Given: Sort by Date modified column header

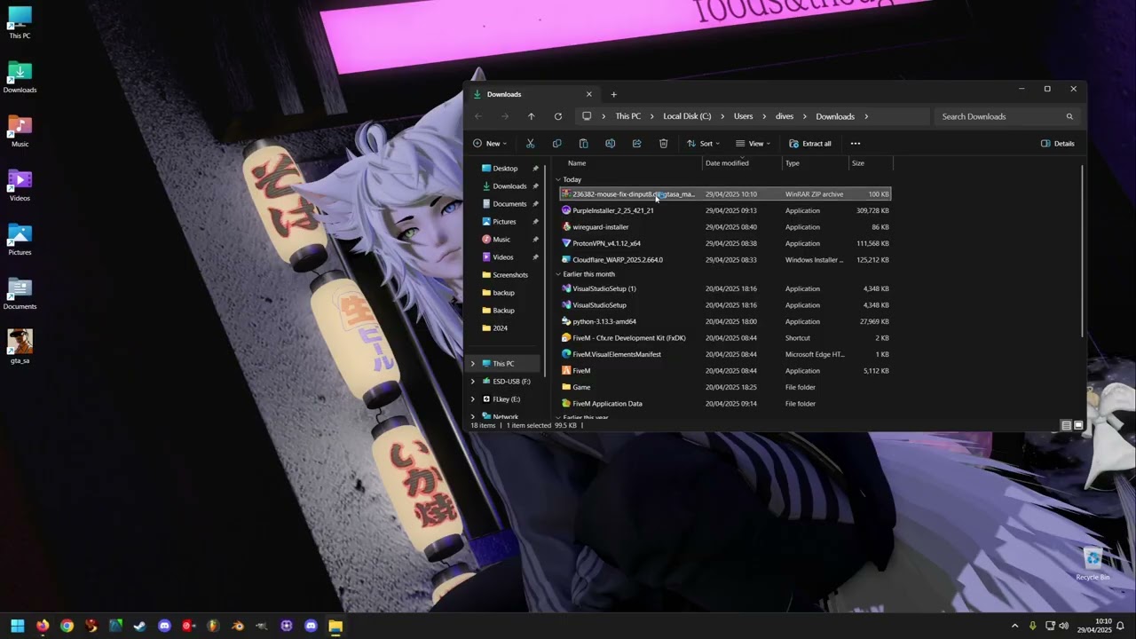Looking at the screenshot, I should coord(742,163).
